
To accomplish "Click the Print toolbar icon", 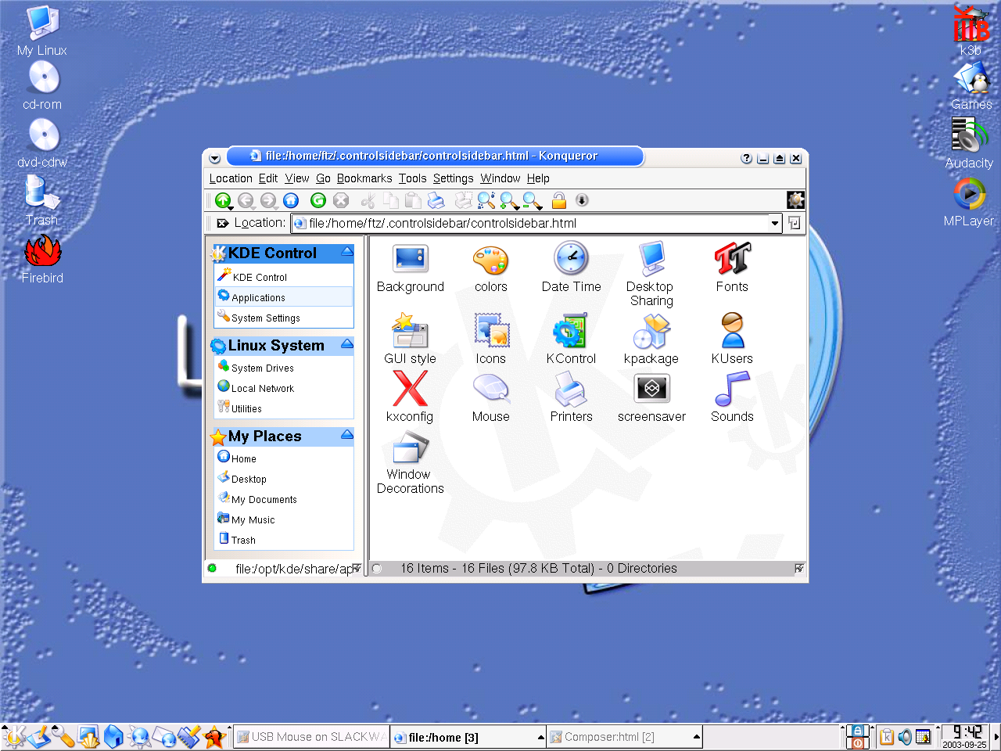I will 436,200.
